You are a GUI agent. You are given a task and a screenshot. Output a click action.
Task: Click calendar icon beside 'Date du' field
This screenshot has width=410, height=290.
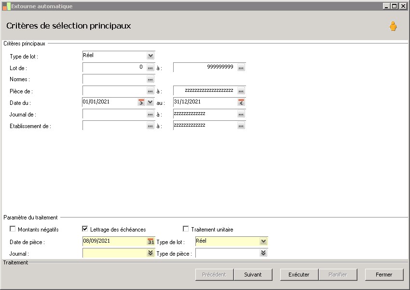coord(141,102)
